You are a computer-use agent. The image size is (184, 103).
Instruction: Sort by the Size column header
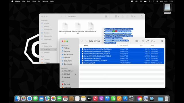pyautogui.click(x=141, y=46)
